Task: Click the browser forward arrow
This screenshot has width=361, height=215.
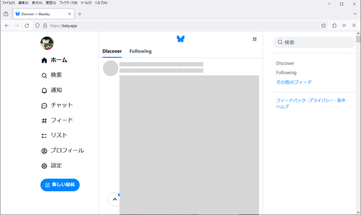Action: click(17, 25)
